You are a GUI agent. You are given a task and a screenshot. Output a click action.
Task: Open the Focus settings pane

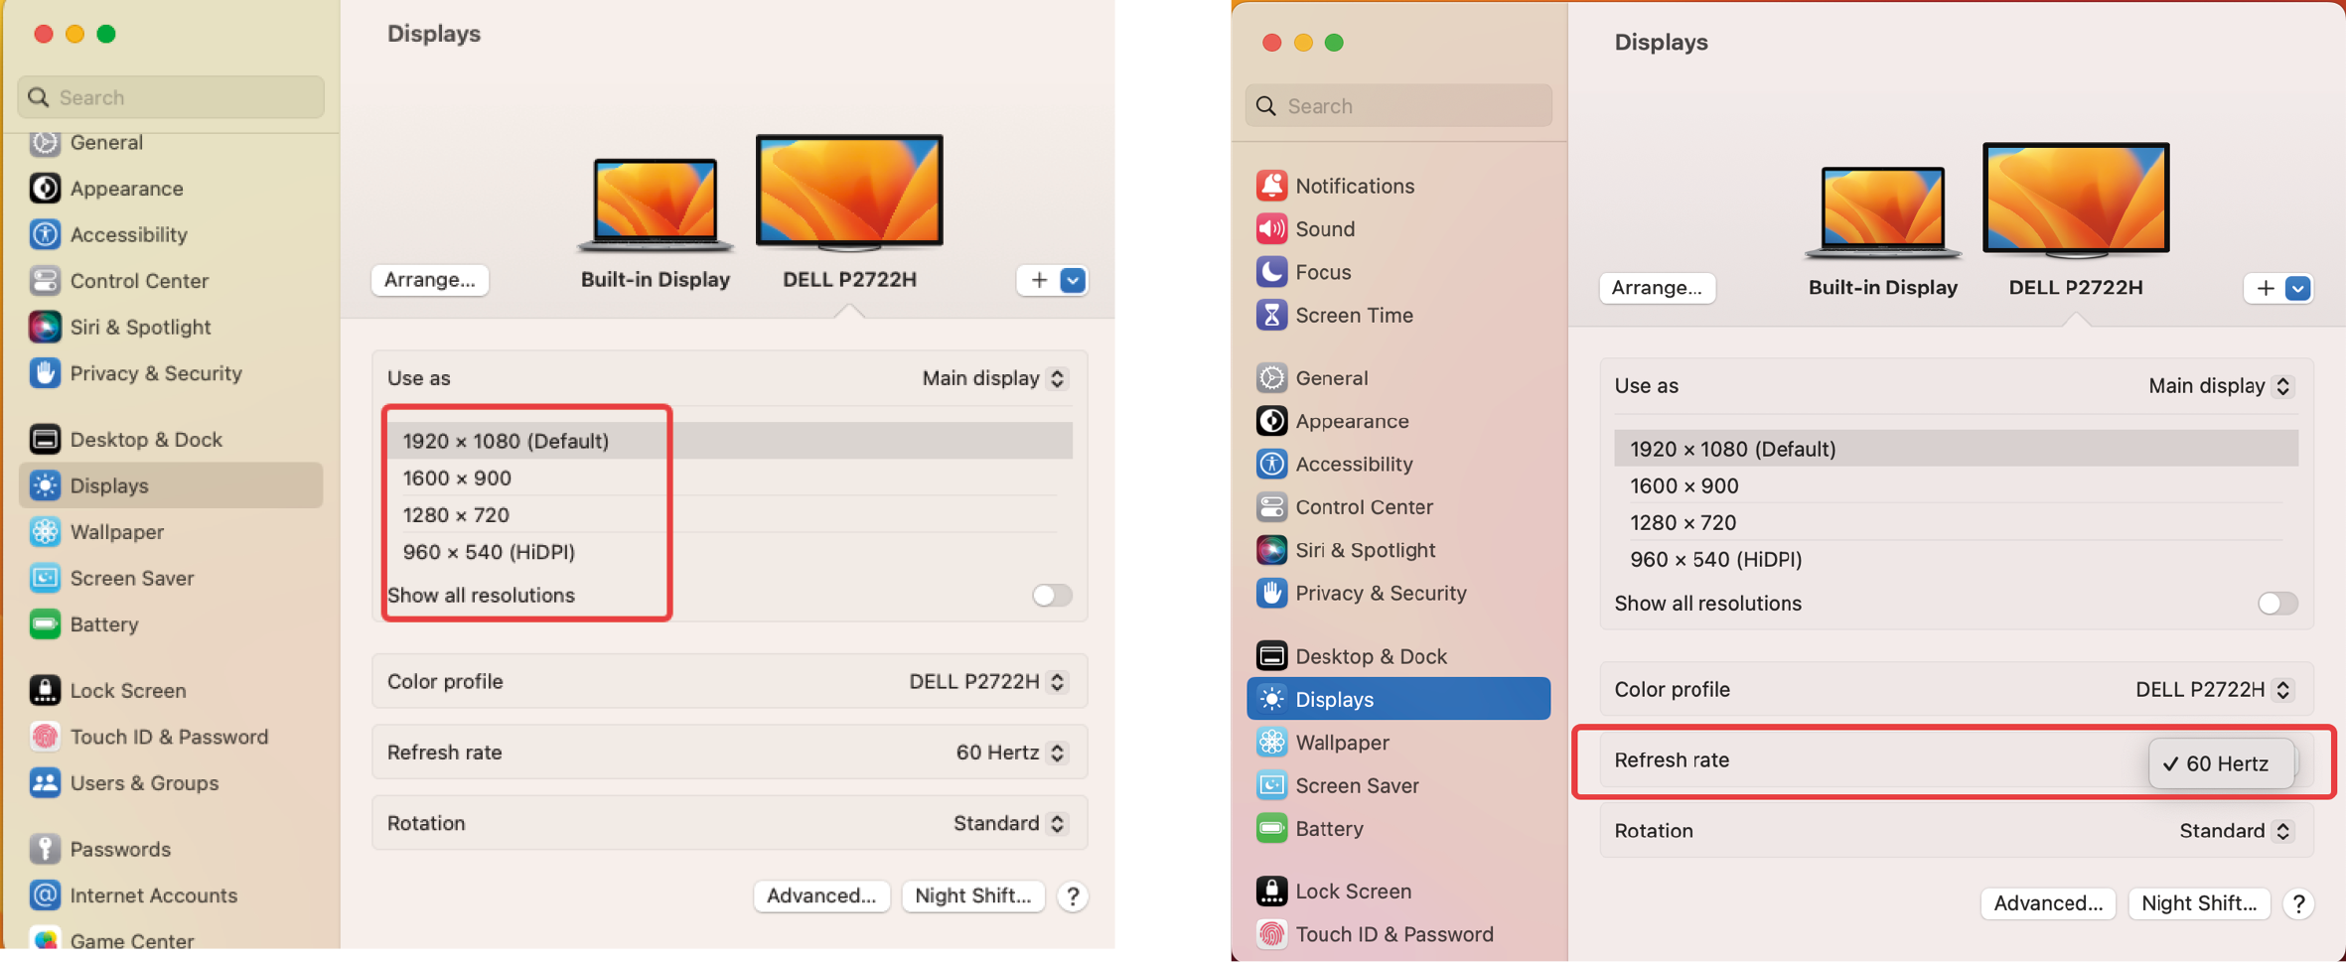(x=1322, y=272)
